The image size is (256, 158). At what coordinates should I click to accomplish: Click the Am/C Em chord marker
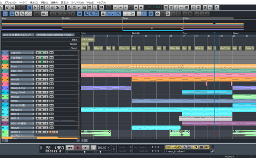pos(225,48)
